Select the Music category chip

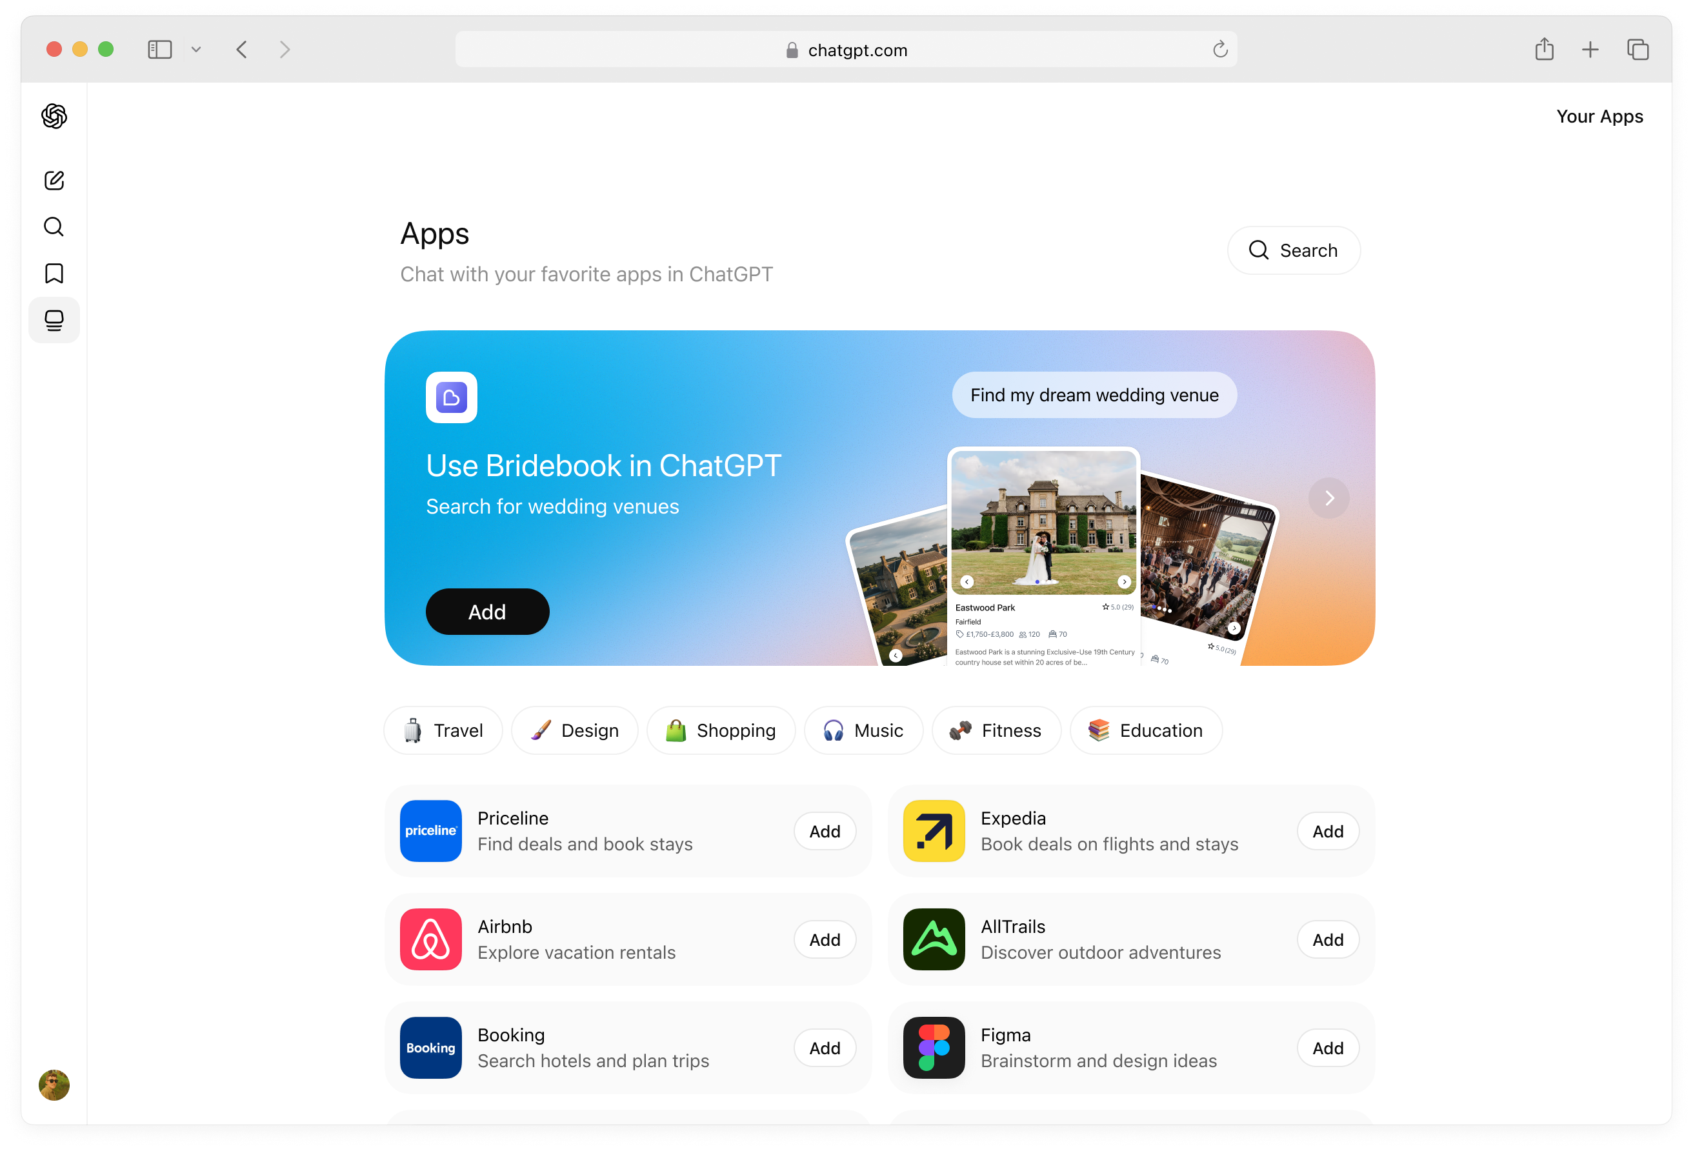[x=863, y=730]
